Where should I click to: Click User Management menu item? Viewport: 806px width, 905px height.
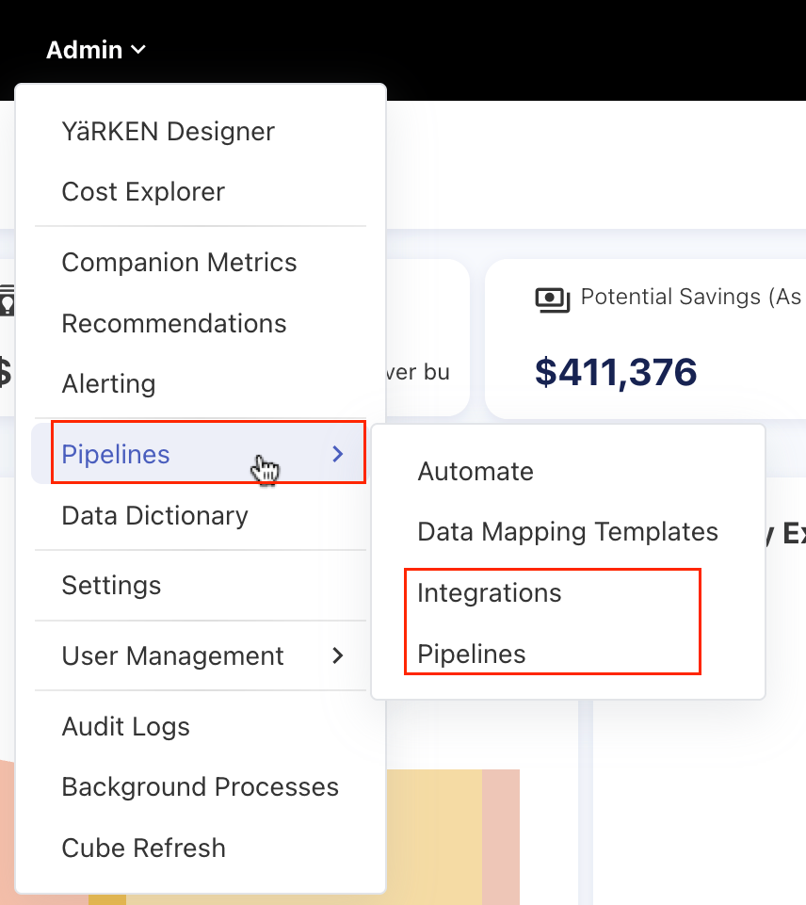coord(172,655)
